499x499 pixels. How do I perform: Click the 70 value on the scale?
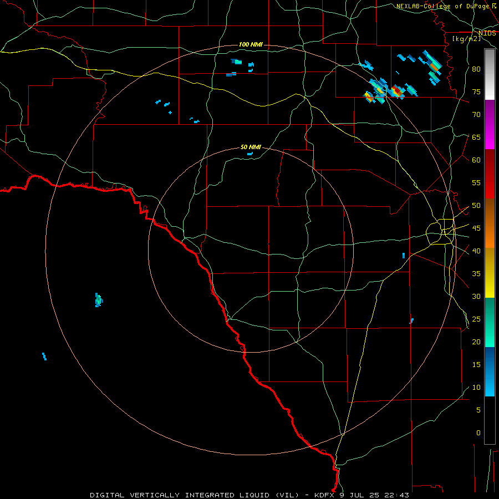476,115
